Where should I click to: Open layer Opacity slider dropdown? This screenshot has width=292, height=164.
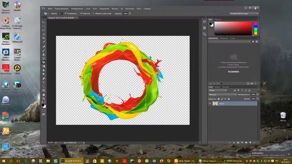coord(257,95)
